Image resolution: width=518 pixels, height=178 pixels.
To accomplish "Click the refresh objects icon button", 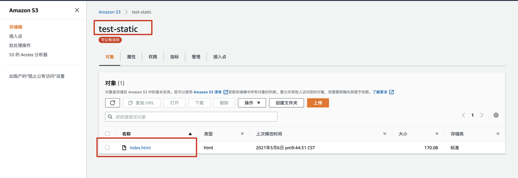I will [112, 103].
